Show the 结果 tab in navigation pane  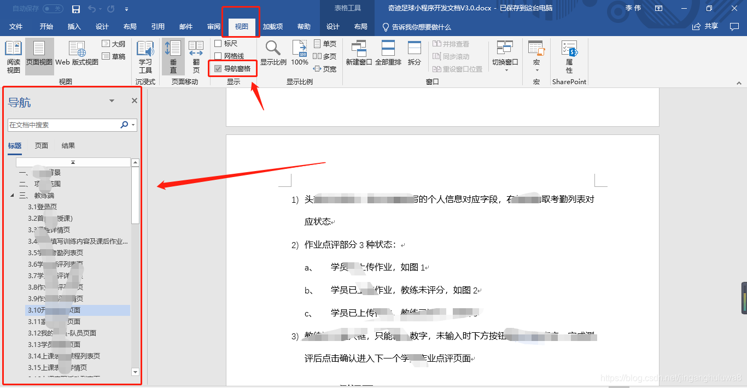[x=68, y=146]
